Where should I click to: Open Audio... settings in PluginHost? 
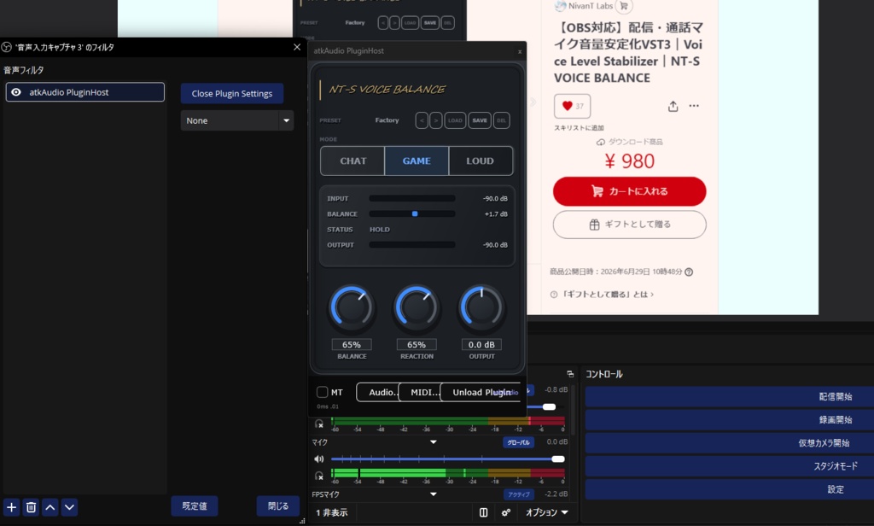(x=378, y=392)
